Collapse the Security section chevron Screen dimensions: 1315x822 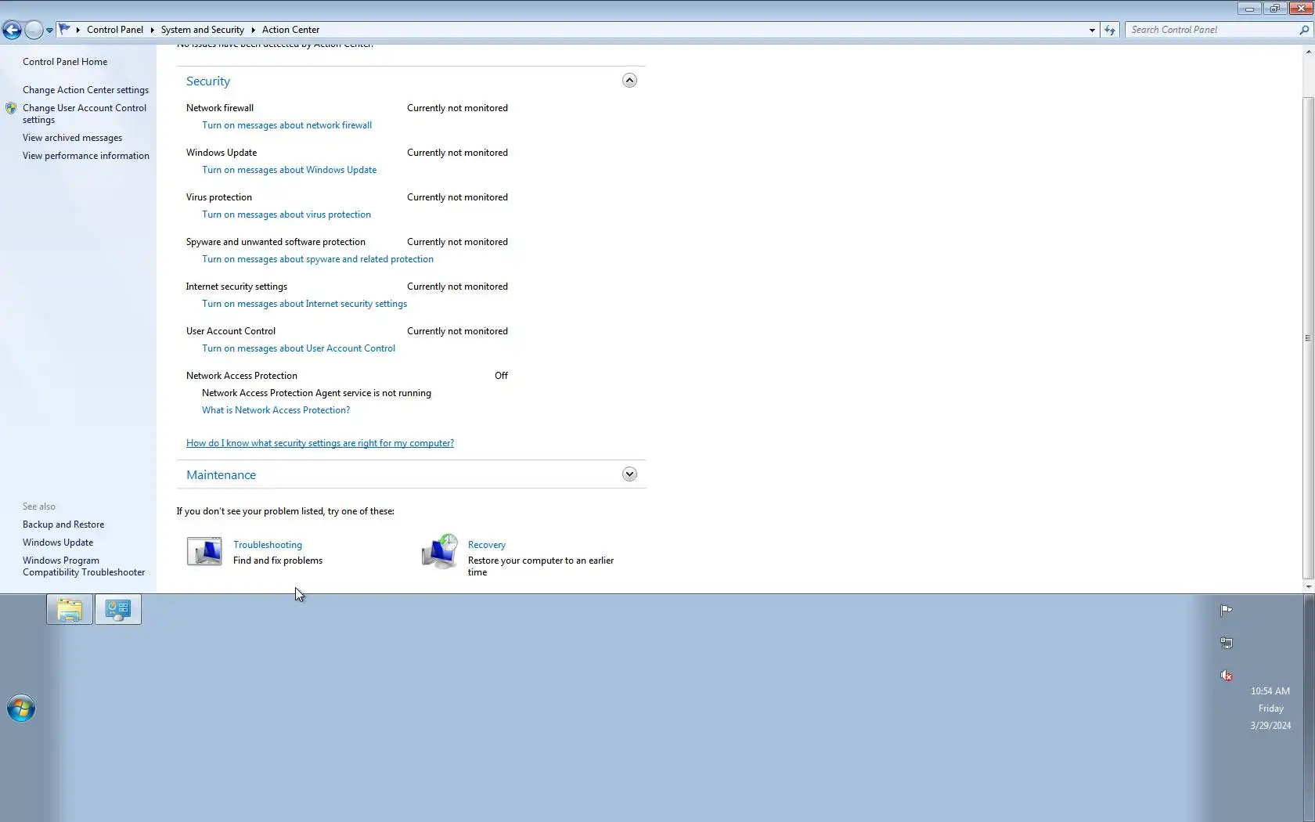click(x=629, y=81)
